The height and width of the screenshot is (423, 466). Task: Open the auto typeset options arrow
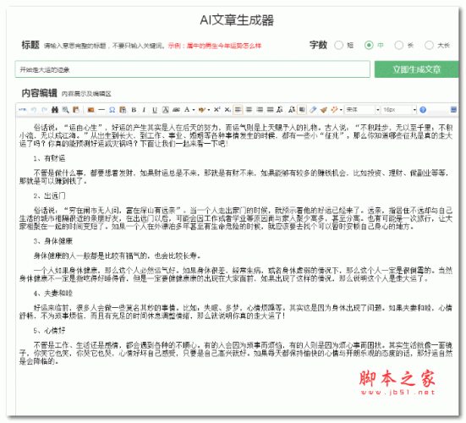(x=341, y=110)
